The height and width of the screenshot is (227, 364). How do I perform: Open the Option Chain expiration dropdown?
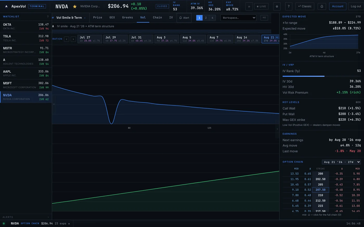point(341,162)
